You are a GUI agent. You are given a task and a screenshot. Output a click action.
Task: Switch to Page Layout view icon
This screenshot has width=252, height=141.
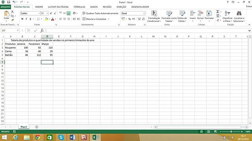(208, 132)
